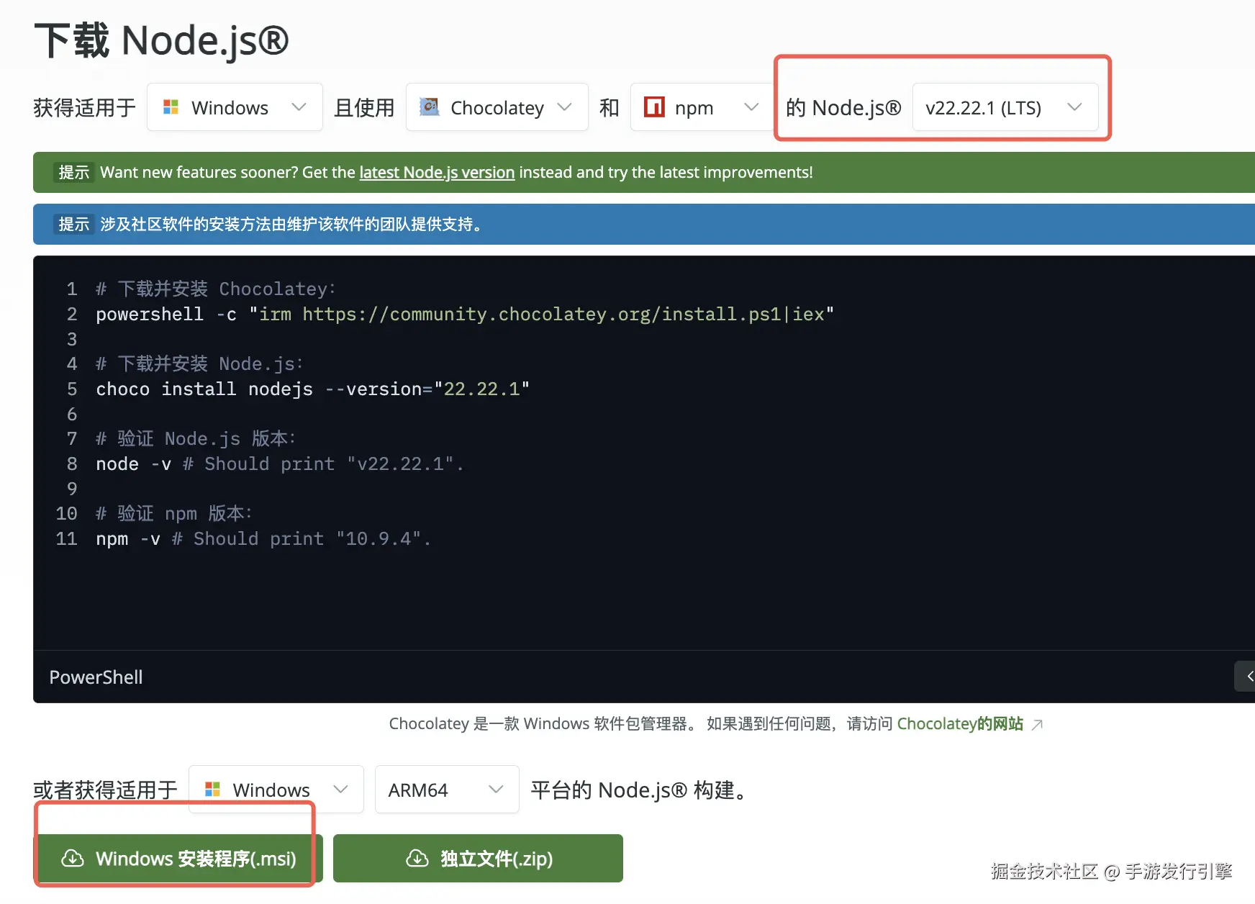Click the comment line 验证 npm 版本

(x=174, y=513)
